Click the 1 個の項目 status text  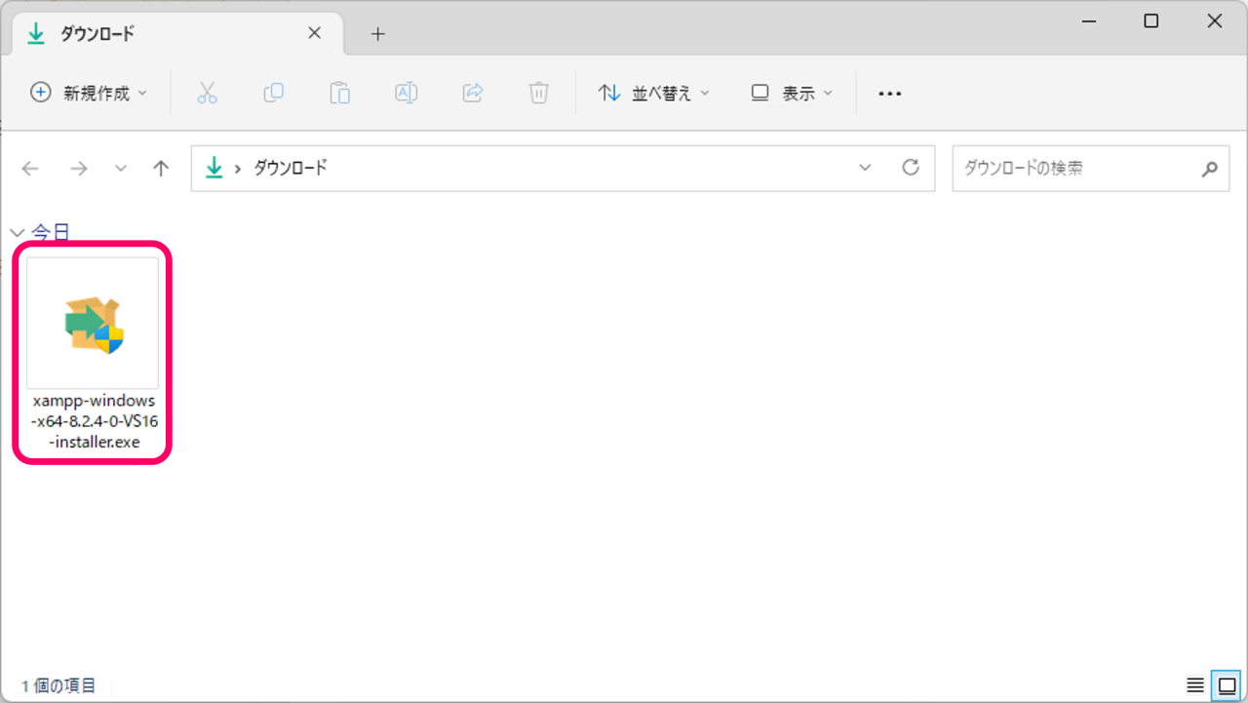pyautogui.click(x=58, y=686)
